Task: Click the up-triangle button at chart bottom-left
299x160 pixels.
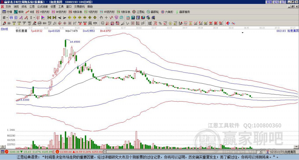Action: click(x=3, y=147)
